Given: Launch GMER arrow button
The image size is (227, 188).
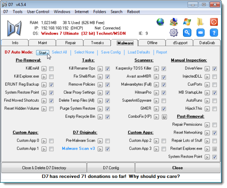Looking at the screenshot, I should coord(156,109).
